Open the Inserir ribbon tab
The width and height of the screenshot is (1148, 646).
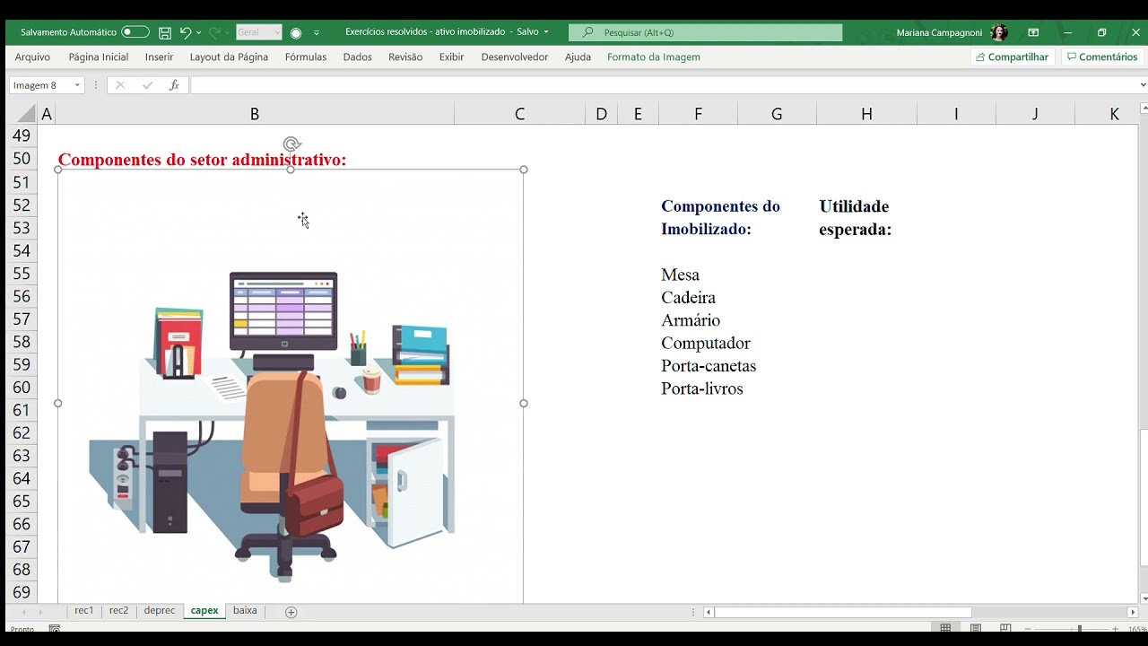click(159, 57)
